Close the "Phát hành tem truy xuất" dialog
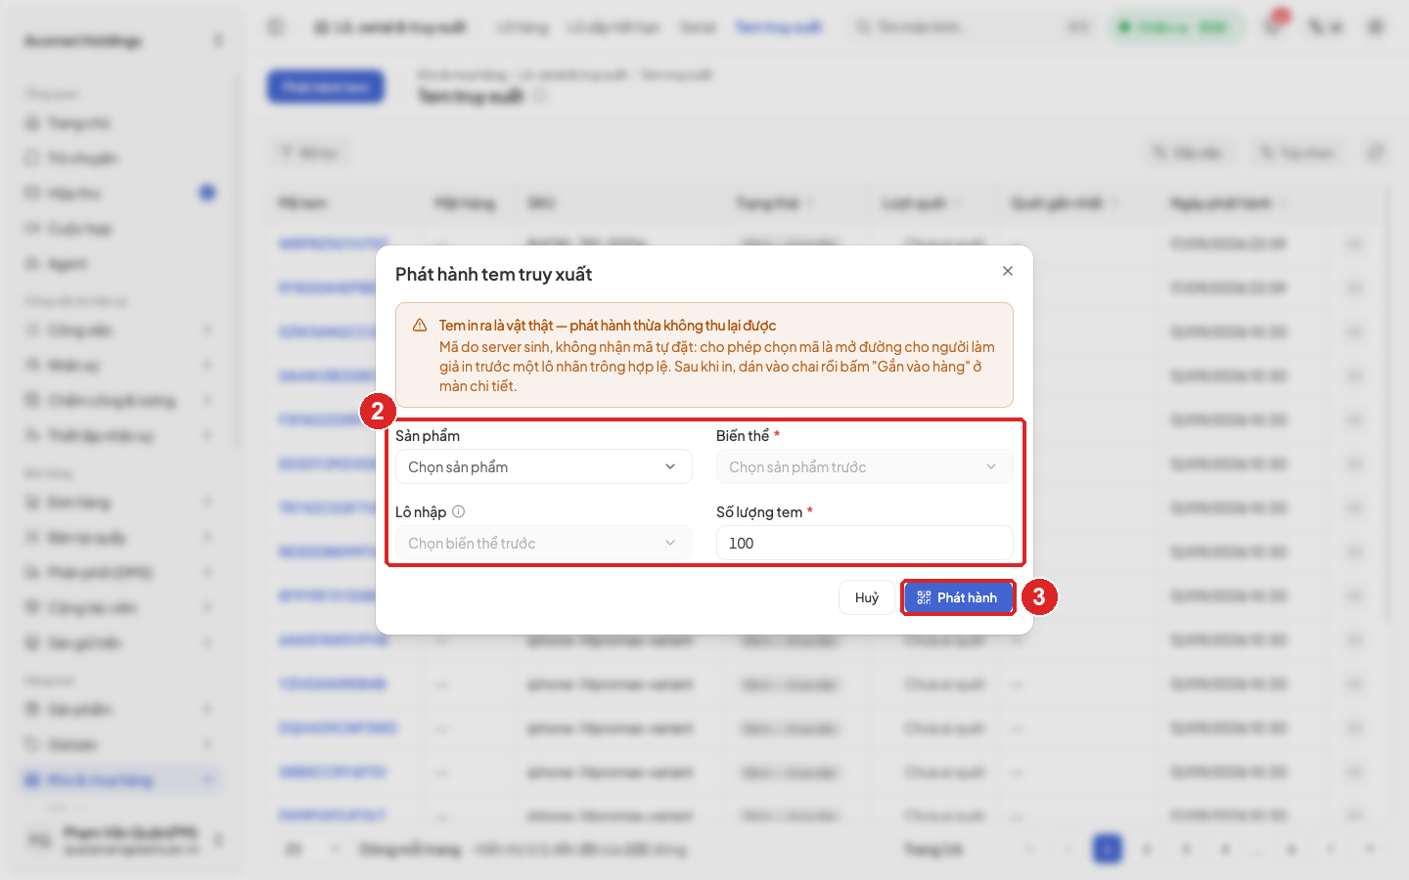Image resolution: width=1409 pixels, height=880 pixels. [x=1008, y=271]
